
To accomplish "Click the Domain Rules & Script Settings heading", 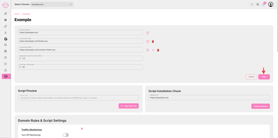I will 42,121.
